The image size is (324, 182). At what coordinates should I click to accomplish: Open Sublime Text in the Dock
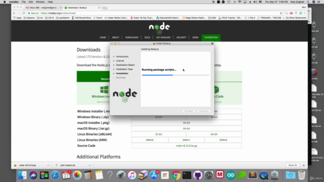[253, 175]
